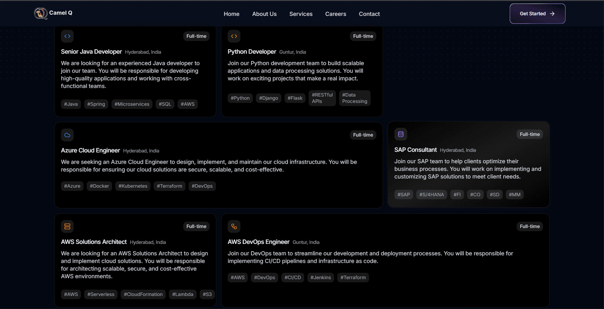Click the #RESTful APIs tag
604x309 pixels.
pos(322,98)
